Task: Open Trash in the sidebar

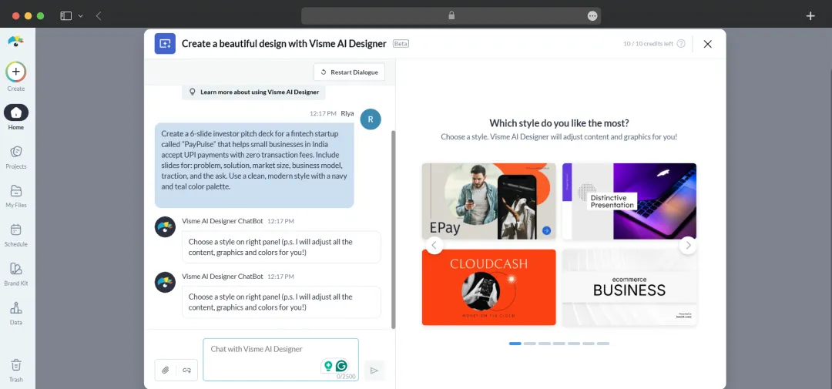Action: 16,371
